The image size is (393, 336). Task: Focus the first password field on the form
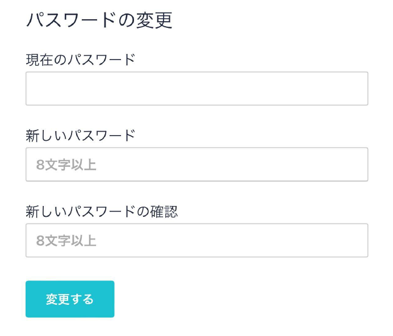point(196,89)
